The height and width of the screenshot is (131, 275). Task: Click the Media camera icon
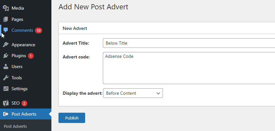point(5,8)
